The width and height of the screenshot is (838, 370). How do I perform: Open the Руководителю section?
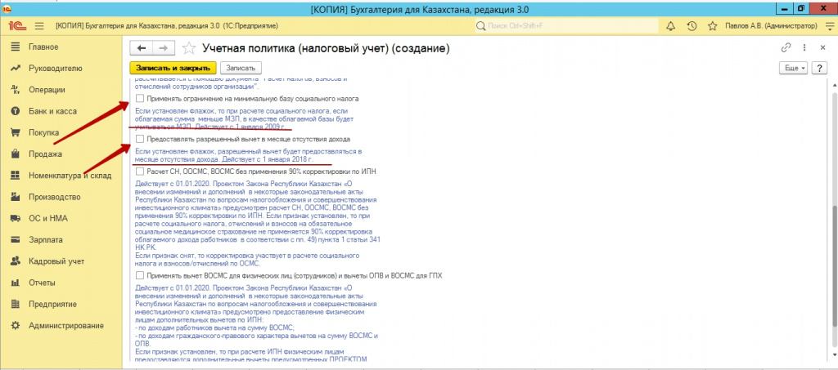pyautogui.click(x=56, y=69)
